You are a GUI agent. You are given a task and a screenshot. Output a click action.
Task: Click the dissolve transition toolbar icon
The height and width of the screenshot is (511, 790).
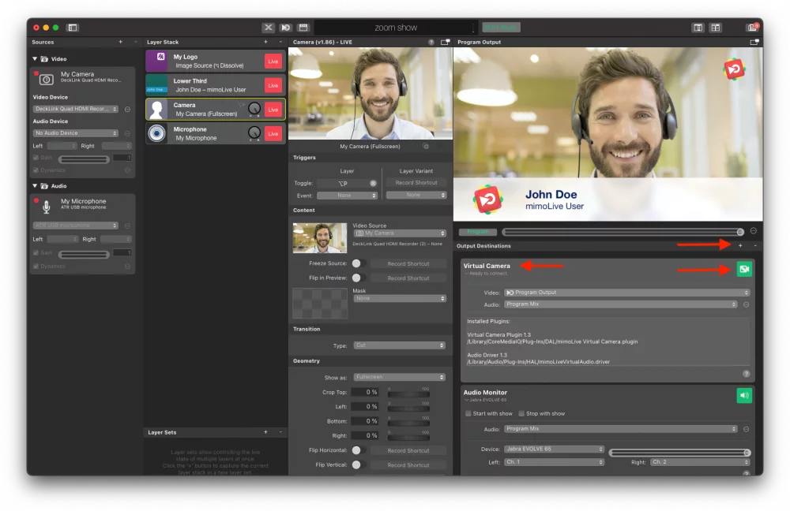click(x=286, y=28)
